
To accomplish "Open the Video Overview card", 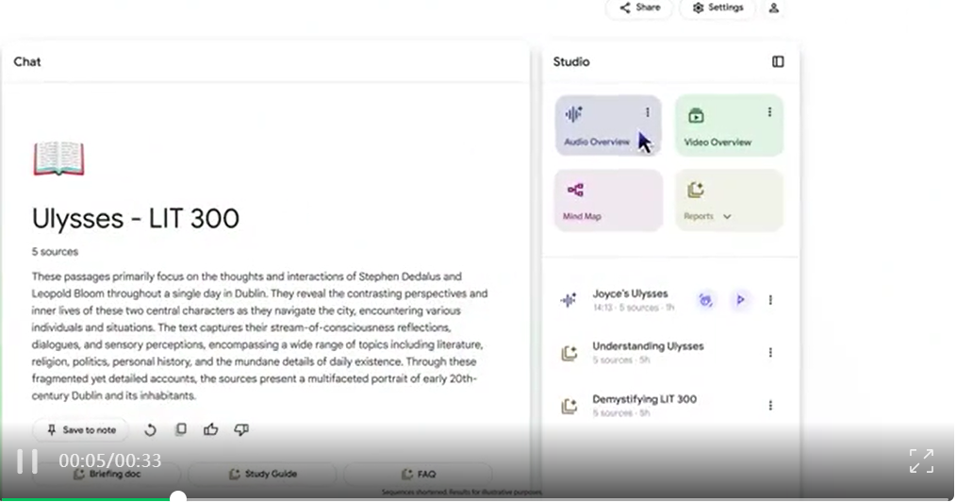I will [729, 125].
